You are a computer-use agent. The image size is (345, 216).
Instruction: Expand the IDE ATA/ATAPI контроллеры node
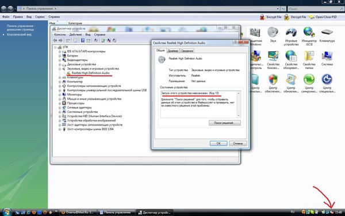60,51
